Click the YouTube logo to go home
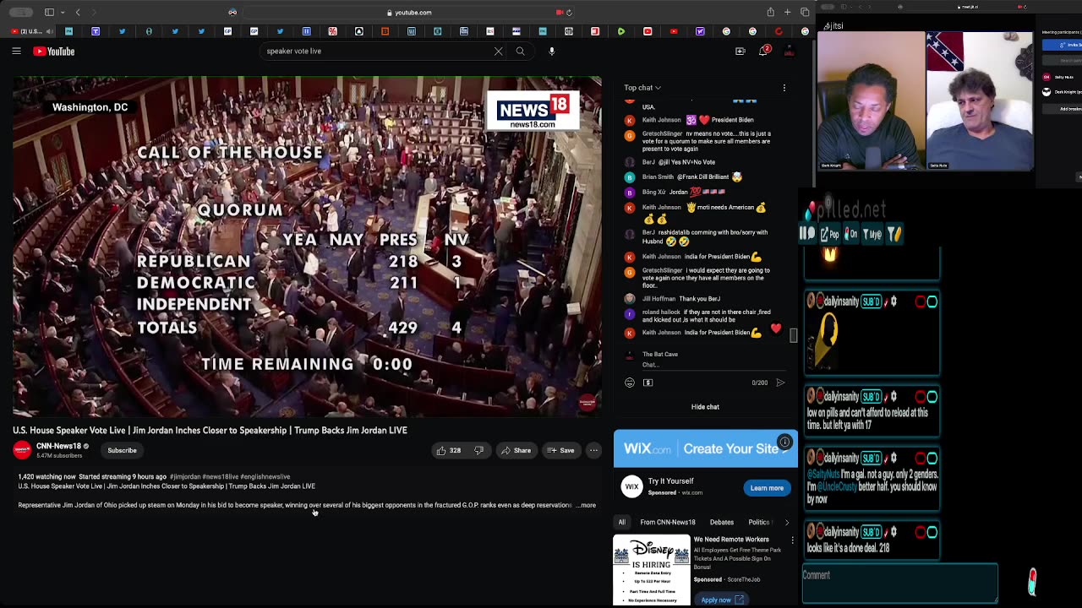This screenshot has width=1082, height=608. 54,52
